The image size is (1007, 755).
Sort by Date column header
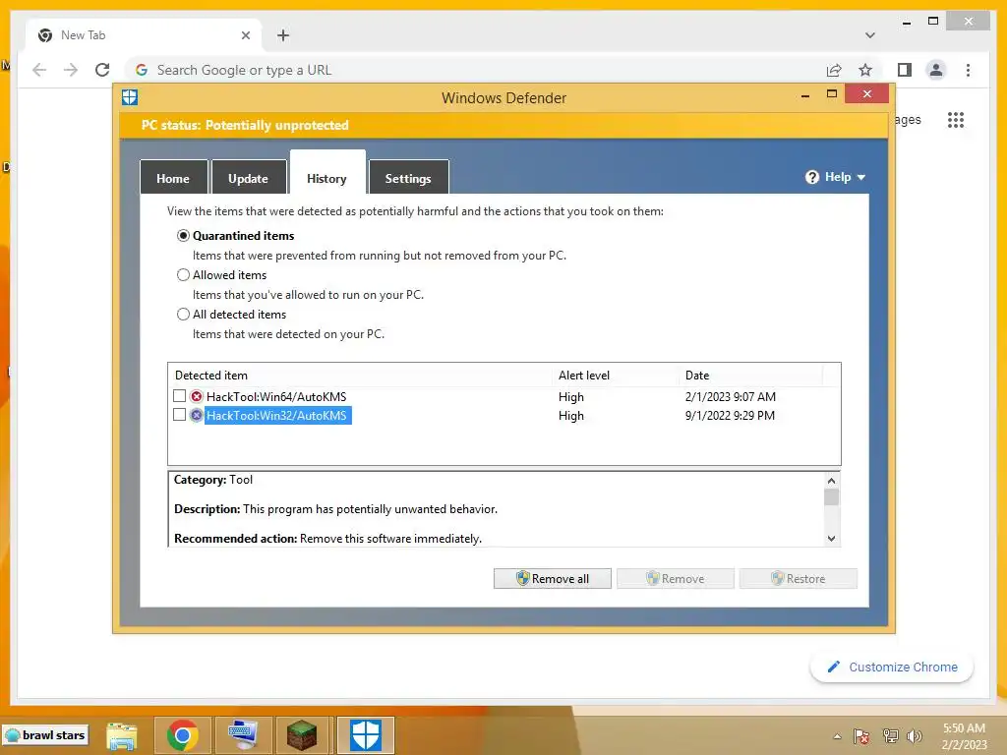pos(750,375)
